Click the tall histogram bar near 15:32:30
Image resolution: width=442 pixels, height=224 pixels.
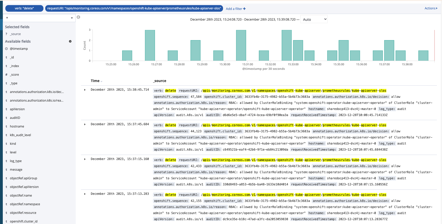[x=287, y=45]
